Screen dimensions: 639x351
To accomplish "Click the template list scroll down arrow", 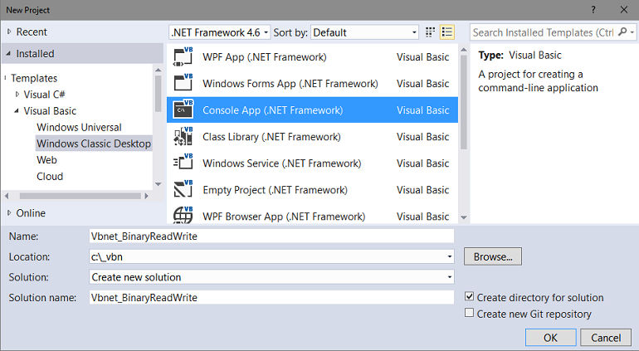I will (x=463, y=217).
